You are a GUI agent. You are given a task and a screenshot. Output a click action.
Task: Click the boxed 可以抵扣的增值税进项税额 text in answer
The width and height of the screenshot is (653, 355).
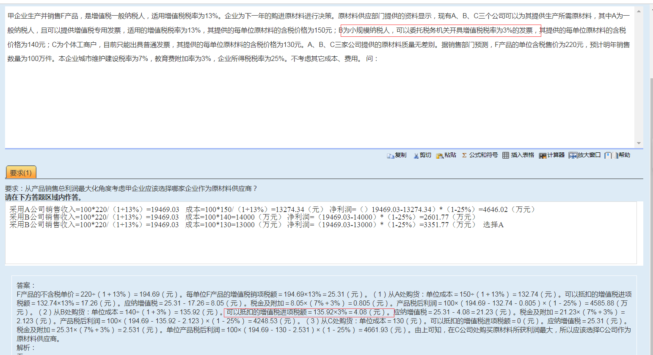309,312
